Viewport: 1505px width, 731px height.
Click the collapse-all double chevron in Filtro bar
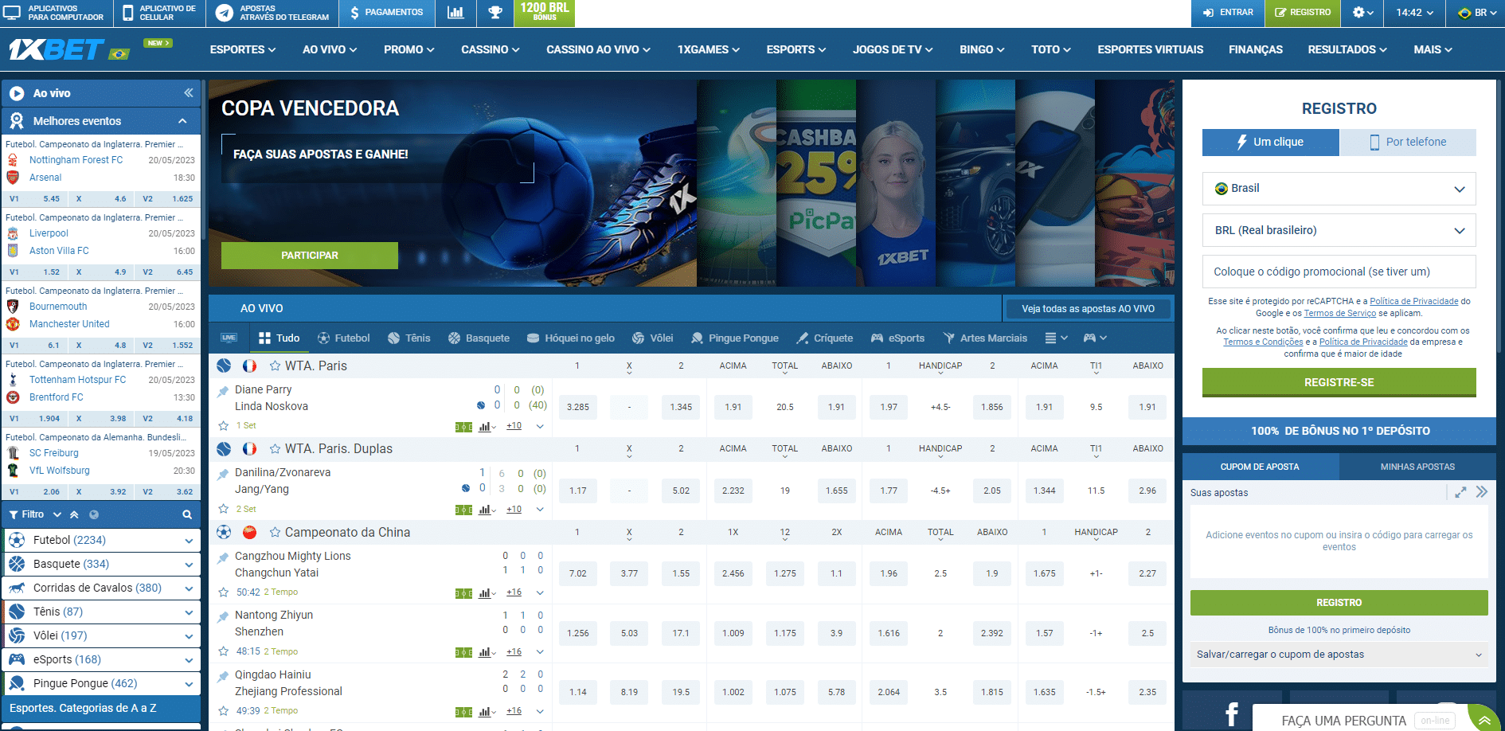[75, 514]
